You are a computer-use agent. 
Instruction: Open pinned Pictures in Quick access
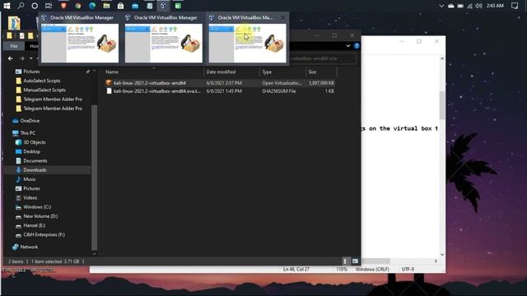pyautogui.click(x=31, y=72)
